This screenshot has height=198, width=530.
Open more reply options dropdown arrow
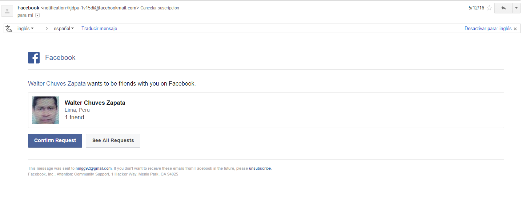coord(516,8)
